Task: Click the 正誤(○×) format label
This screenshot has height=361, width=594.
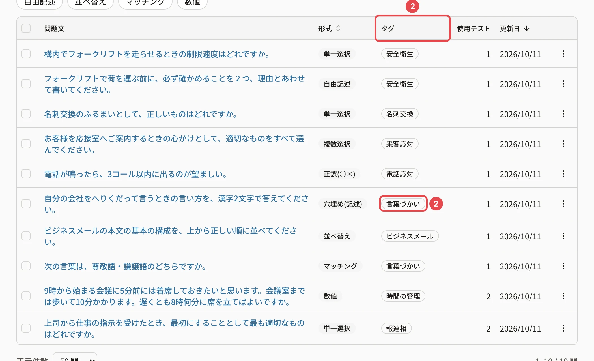Action: [x=339, y=174]
